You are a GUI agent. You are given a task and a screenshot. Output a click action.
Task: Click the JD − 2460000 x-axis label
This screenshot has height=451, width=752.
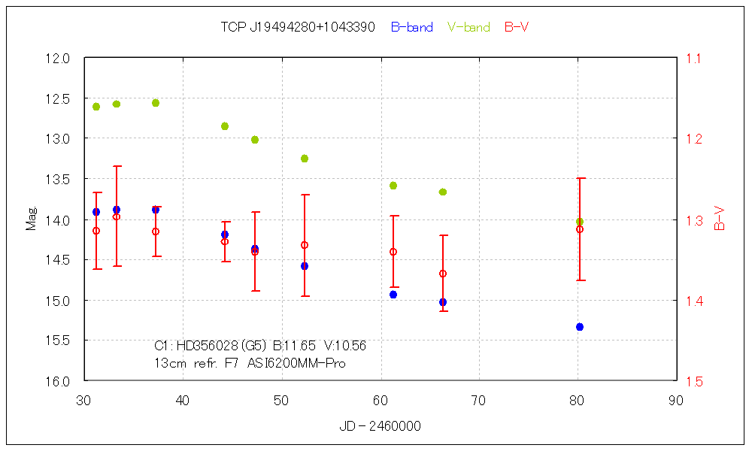pyautogui.click(x=380, y=426)
